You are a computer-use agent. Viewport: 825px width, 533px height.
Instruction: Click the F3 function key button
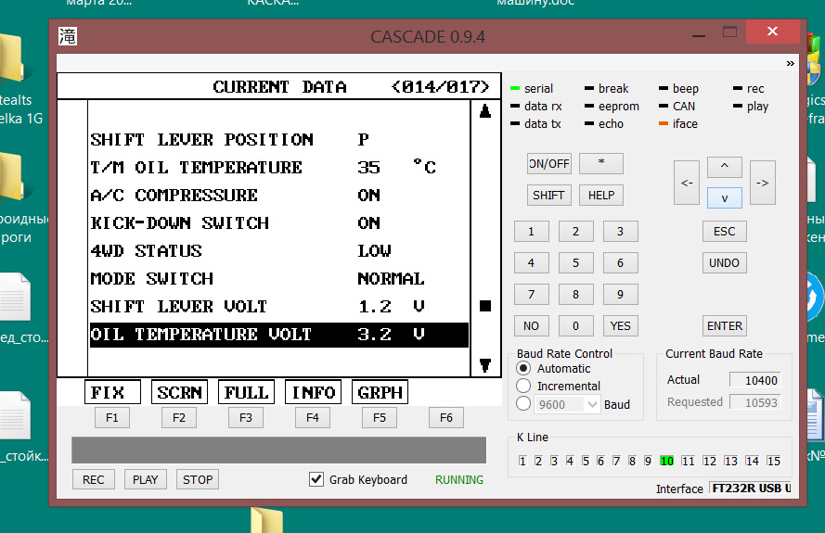coord(246,418)
